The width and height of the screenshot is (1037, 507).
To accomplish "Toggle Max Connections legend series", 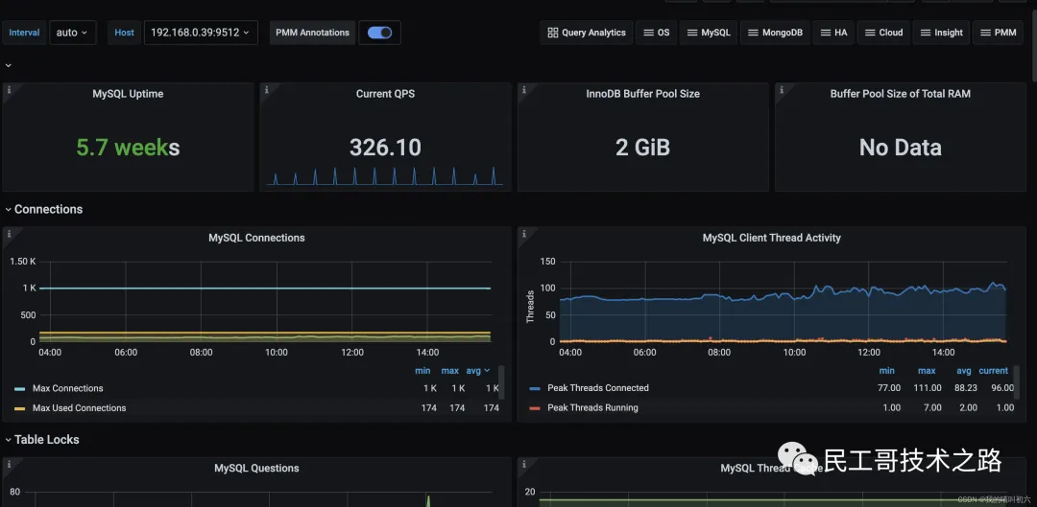I will [67, 388].
